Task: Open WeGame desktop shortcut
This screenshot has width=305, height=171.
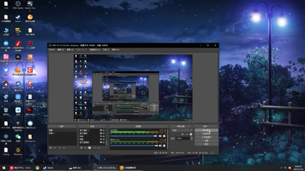Action: tap(18, 151)
